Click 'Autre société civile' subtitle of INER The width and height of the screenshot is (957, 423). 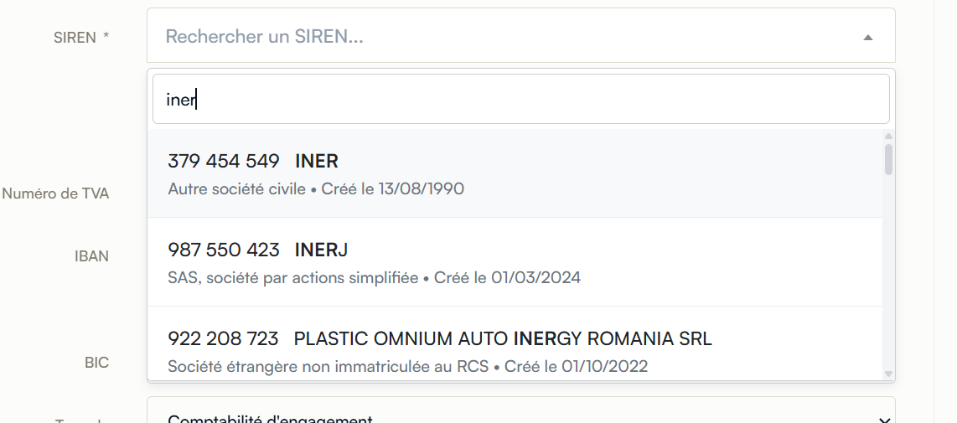(x=237, y=188)
